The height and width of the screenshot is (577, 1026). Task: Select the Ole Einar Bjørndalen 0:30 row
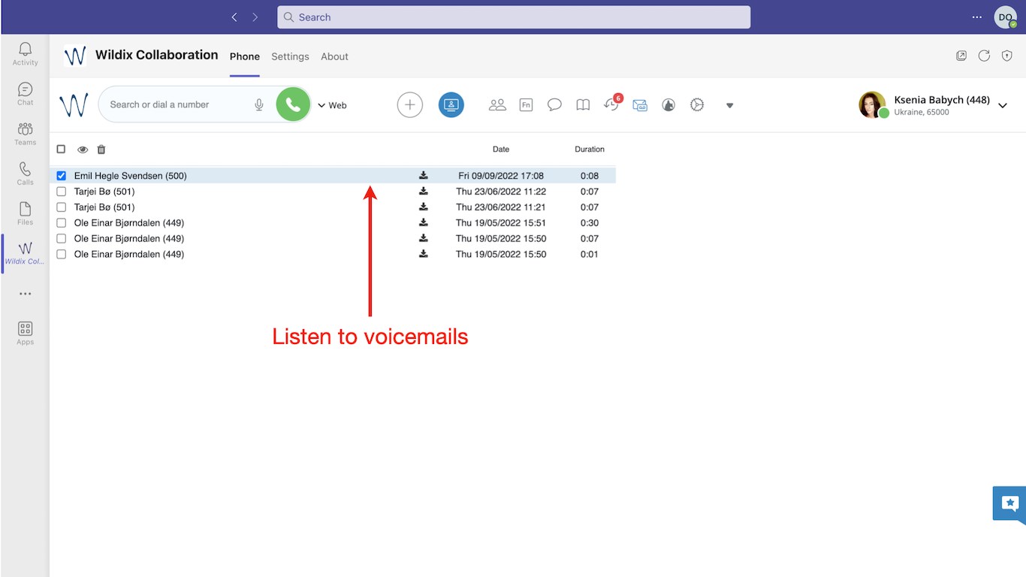click(333, 223)
